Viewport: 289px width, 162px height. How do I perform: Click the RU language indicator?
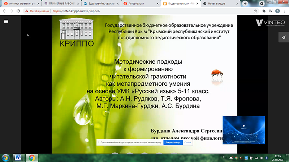[224, 157]
